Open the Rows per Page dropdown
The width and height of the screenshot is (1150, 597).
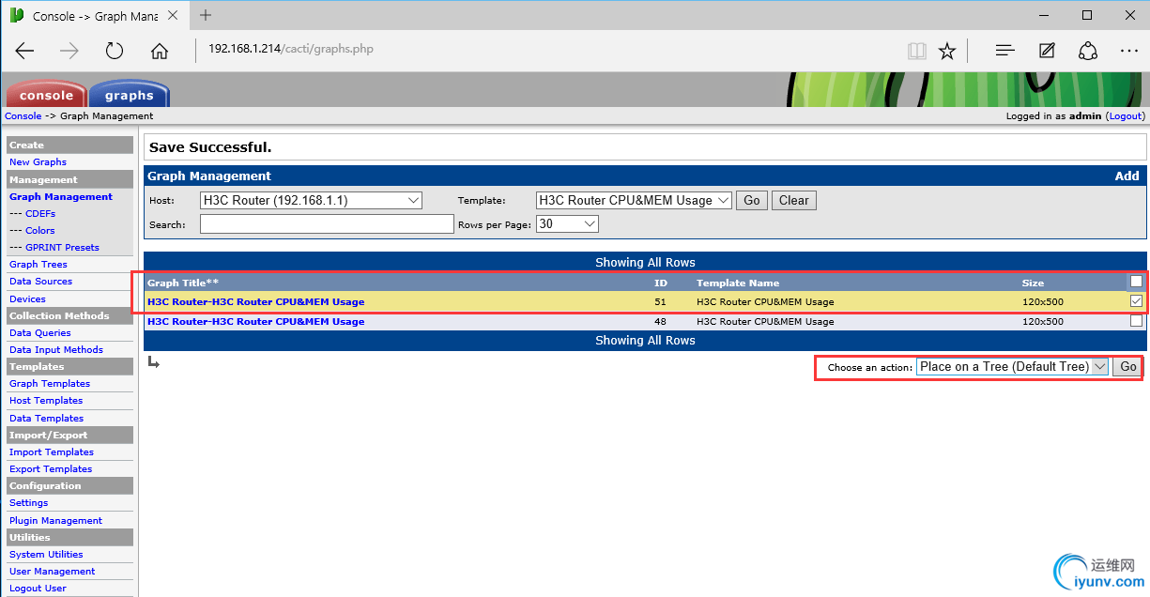[567, 224]
